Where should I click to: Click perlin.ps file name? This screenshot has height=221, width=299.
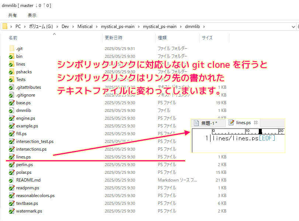tap(24, 165)
